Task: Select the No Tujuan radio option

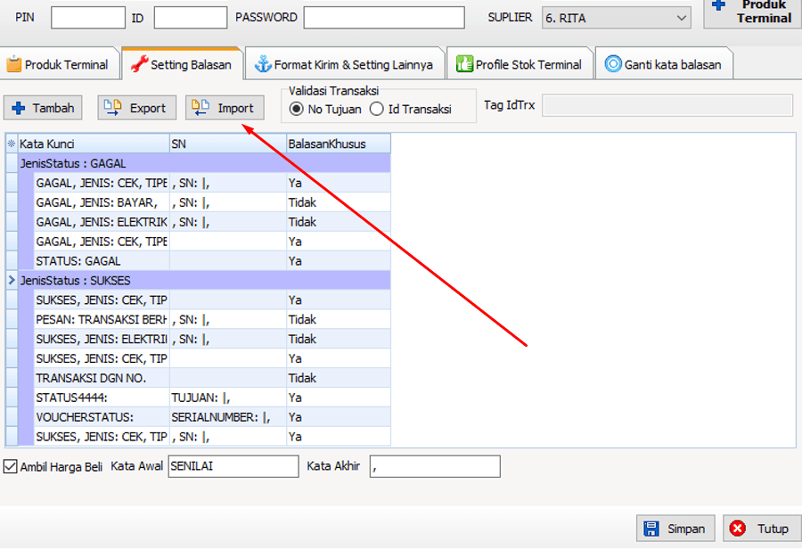Action: pyautogui.click(x=297, y=109)
